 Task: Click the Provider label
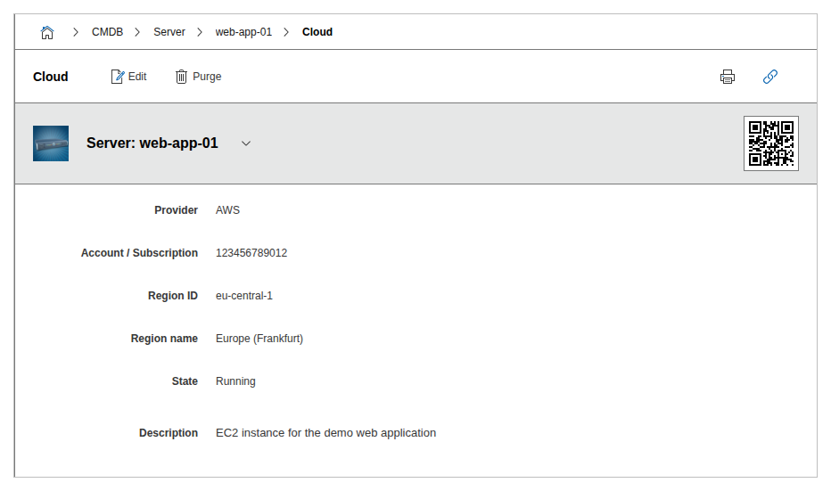(x=176, y=210)
